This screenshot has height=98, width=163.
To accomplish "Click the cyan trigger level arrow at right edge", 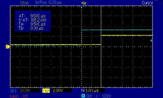I will point(151,41).
